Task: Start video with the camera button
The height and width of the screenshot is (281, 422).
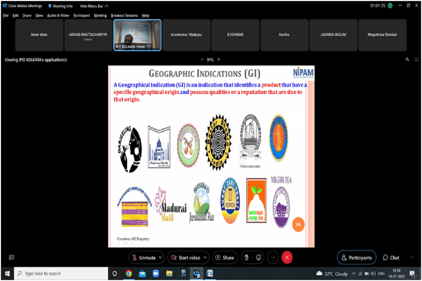Action: (186, 258)
